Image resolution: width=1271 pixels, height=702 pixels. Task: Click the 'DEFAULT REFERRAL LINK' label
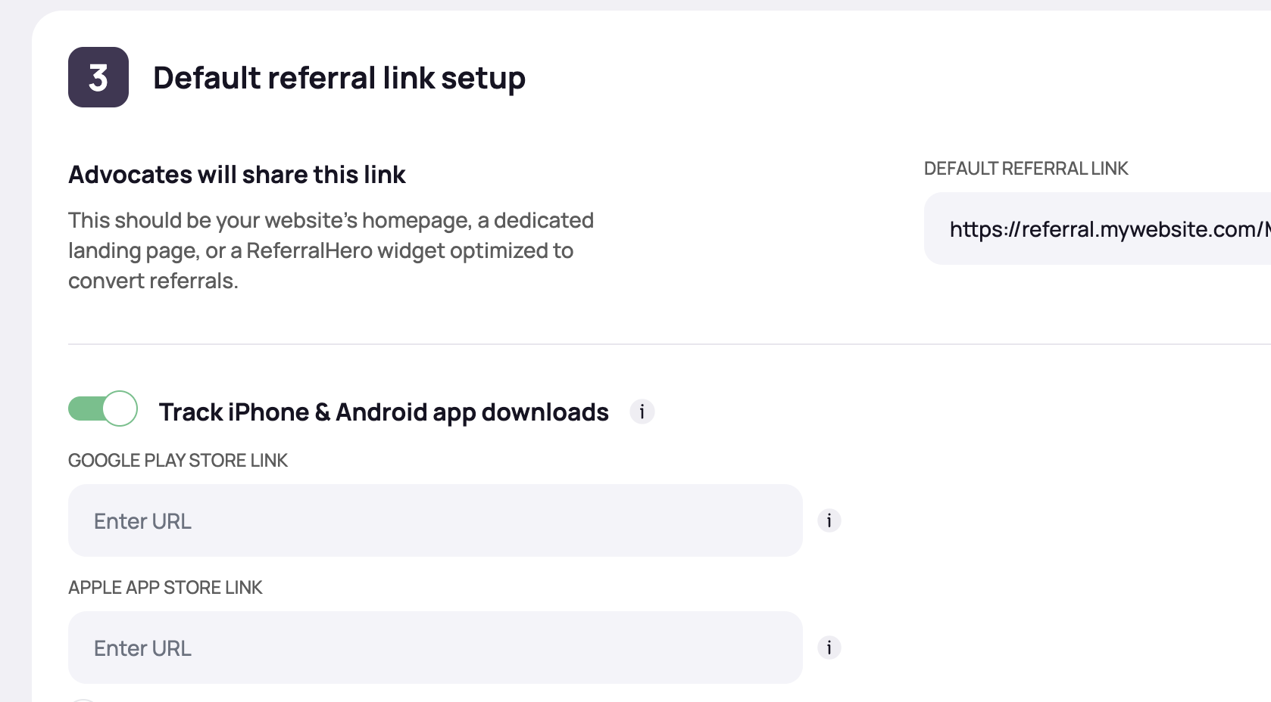tap(1026, 169)
